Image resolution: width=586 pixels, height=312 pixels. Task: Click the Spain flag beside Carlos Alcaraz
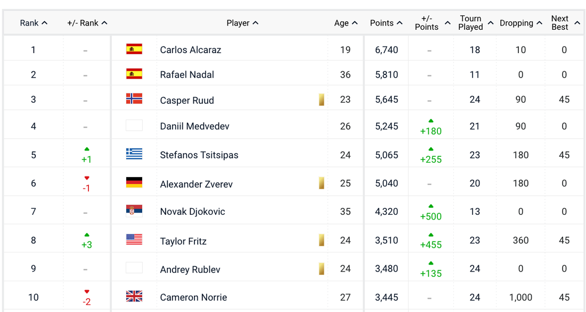[x=134, y=49]
